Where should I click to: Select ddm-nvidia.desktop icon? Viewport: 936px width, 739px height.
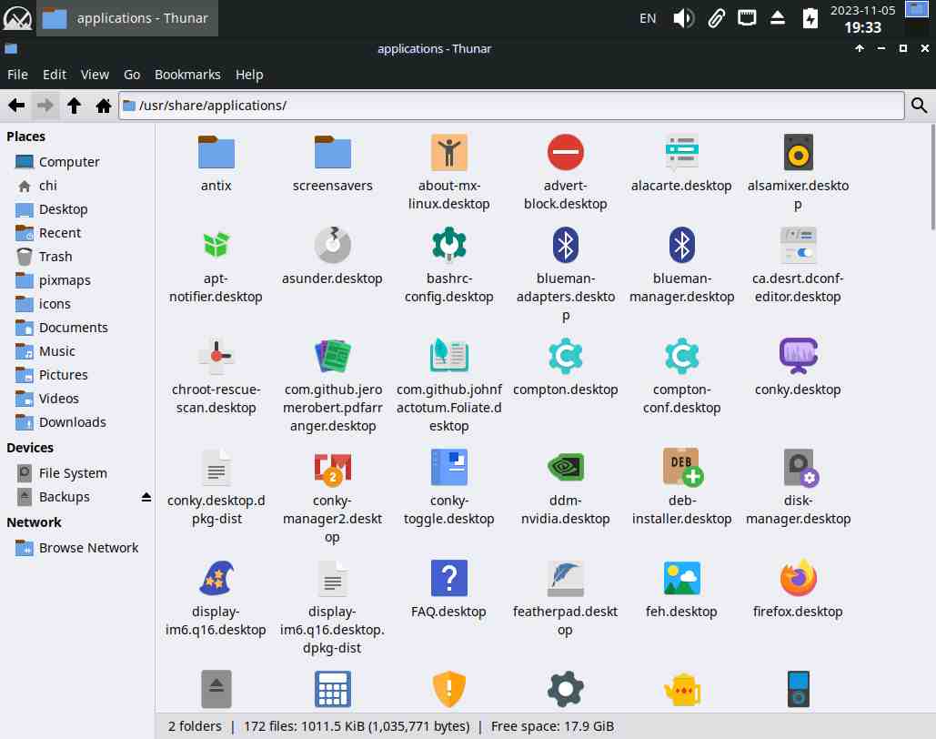click(x=565, y=467)
